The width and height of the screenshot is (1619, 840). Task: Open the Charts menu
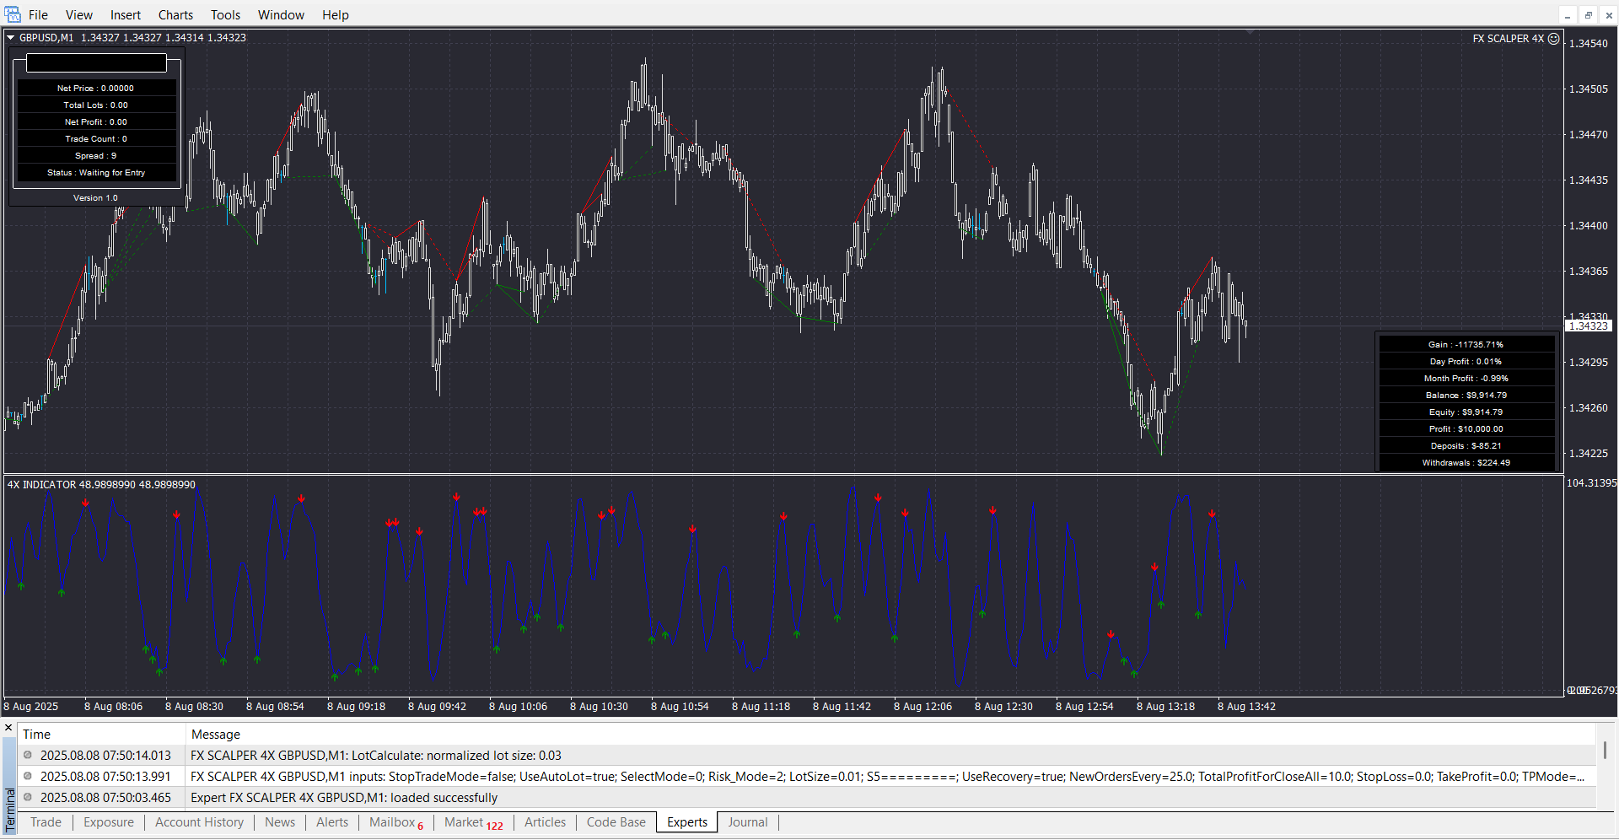tap(175, 15)
